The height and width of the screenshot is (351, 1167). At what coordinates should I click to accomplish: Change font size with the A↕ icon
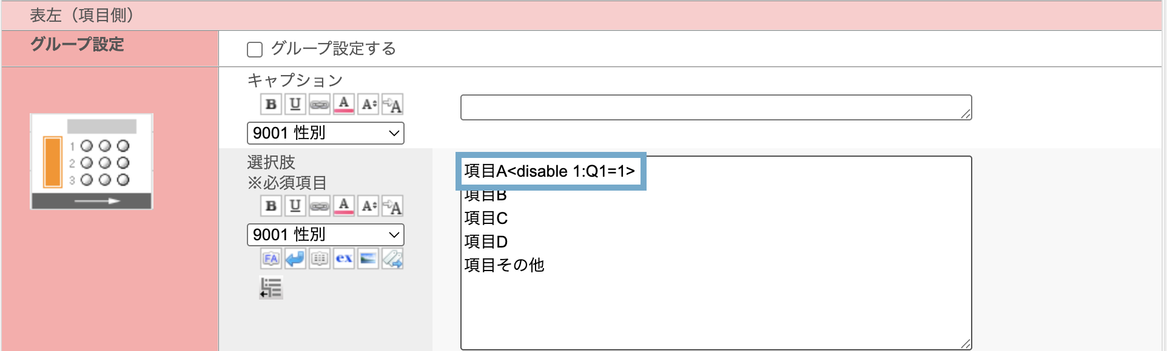coord(368,103)
